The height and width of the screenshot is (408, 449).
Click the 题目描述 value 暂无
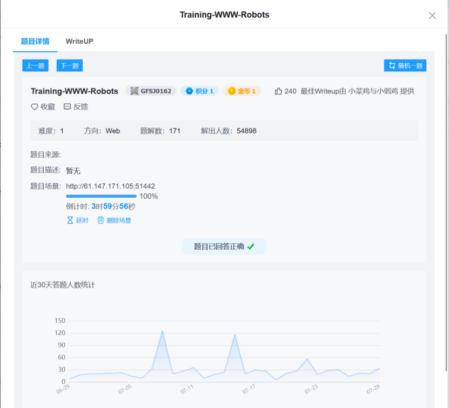point(73,171)
